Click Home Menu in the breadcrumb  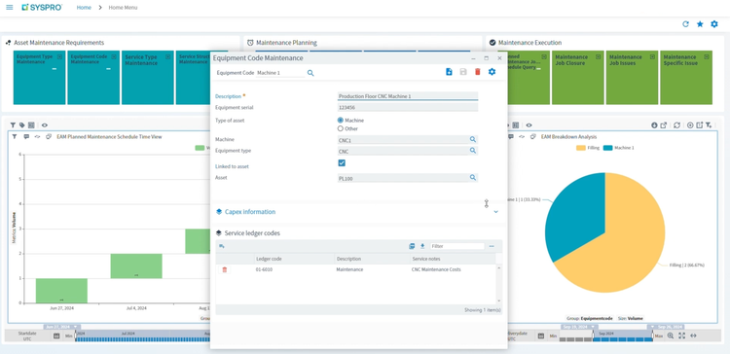coord(123,8)
